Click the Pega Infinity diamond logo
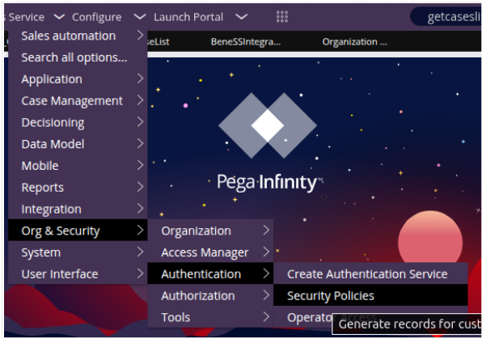 tap(268, 125)
